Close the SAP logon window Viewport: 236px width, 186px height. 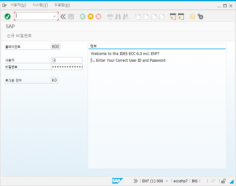(x=231, y=6)
